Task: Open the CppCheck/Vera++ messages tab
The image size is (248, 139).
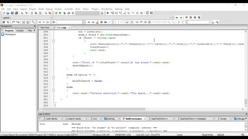Action: (x=193, y=119)
